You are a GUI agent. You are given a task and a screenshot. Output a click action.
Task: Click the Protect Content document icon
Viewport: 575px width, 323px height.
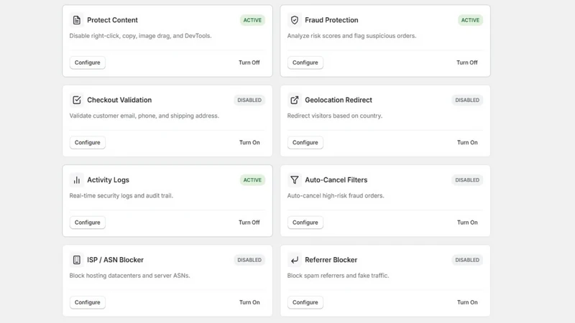(77, 20)
